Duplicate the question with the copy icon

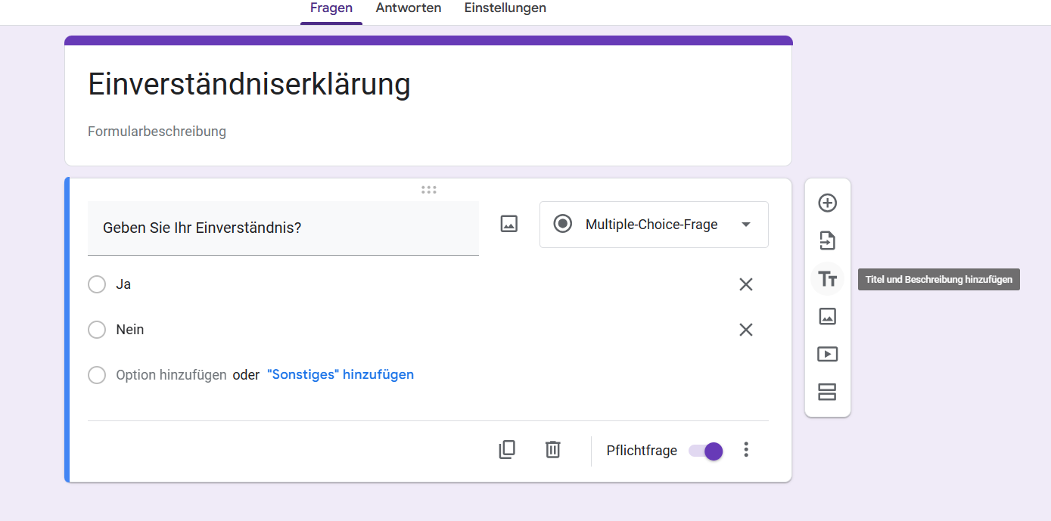(507, 450)
